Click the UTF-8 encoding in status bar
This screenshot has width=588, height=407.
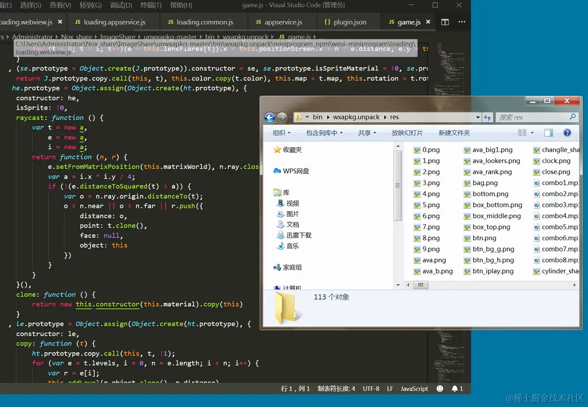pyautogui.click(x=371, y=388)
